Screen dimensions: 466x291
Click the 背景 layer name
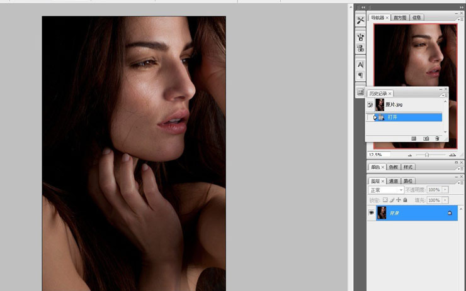[x=394, y=213]
